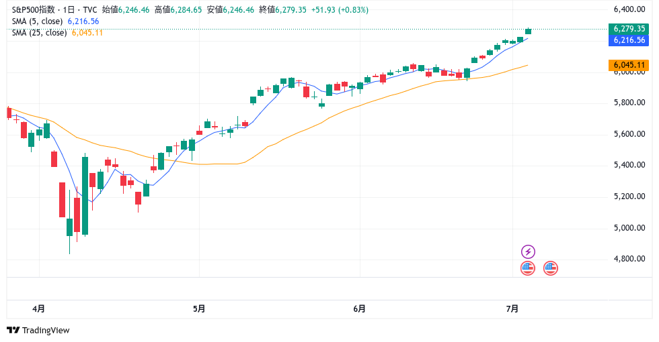
Task: Click the 5月 time axis label
Action: [199, 309]
